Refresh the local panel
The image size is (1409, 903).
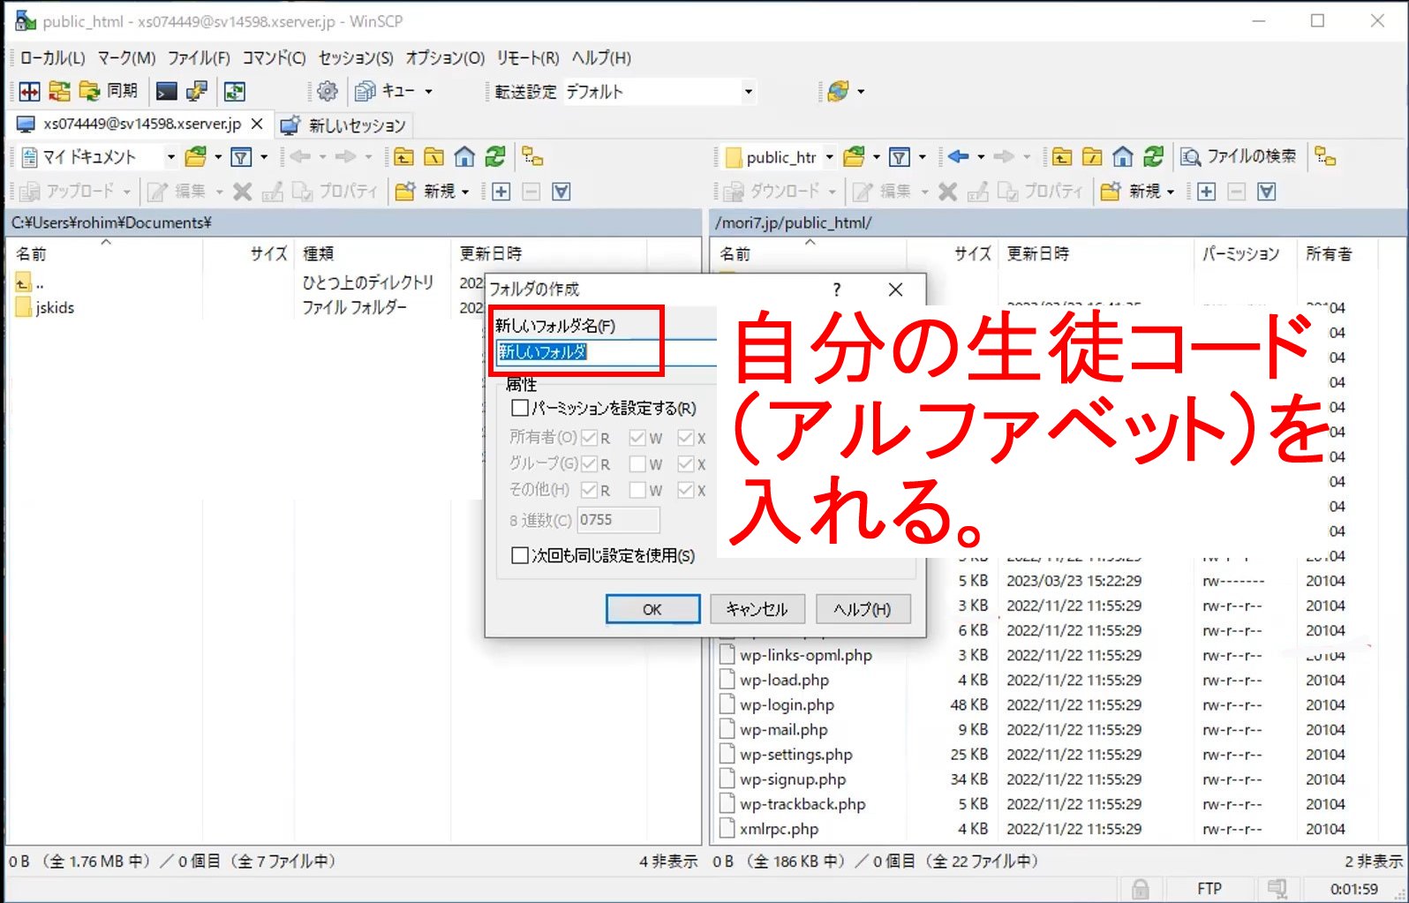point(495,157)
